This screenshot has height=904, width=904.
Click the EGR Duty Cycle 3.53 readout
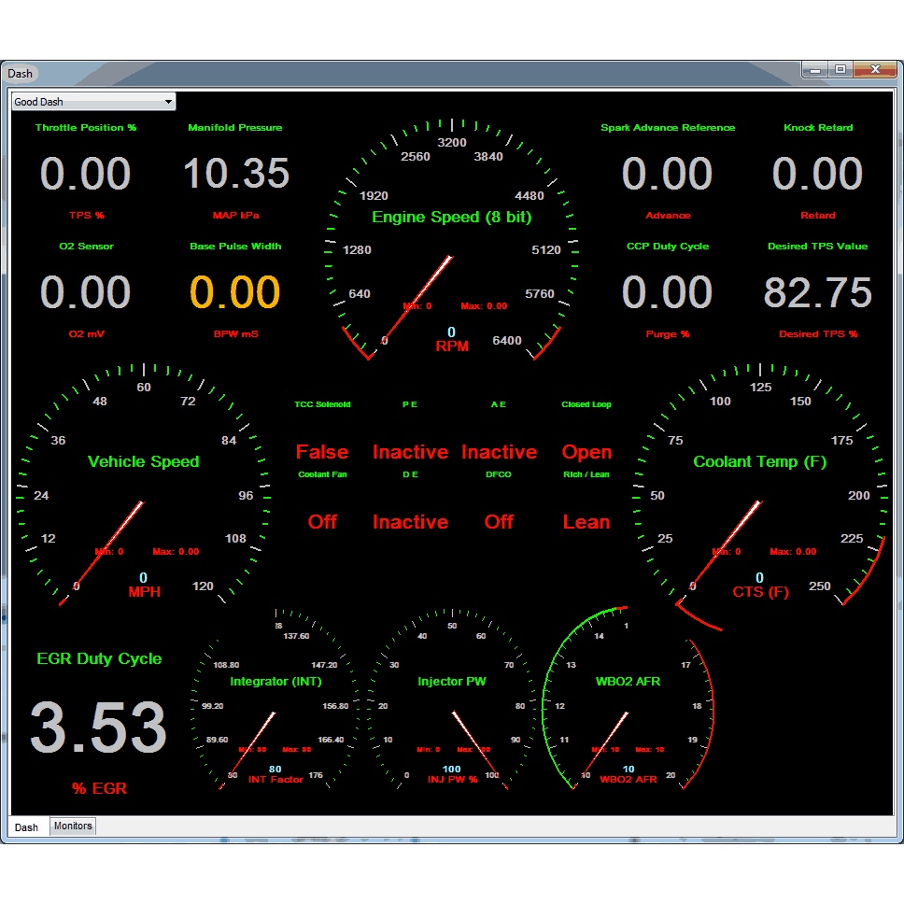(99, 727)
